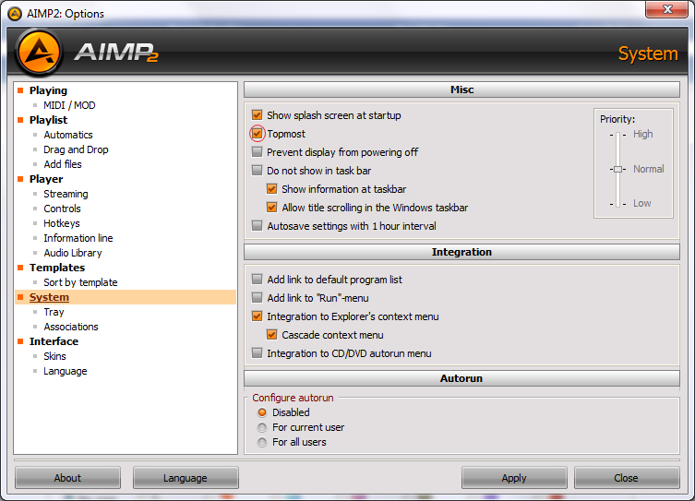This screenshot has width=695, height=501.
Task: Select For all users autorun option
Action: tap(262, 442)
